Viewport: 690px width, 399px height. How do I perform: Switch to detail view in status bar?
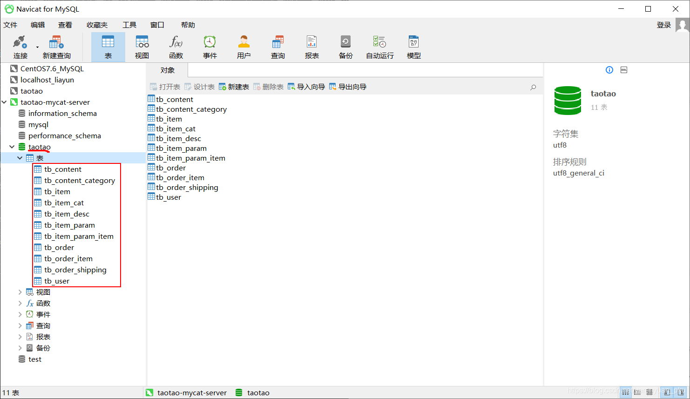(x=637, y=392)
